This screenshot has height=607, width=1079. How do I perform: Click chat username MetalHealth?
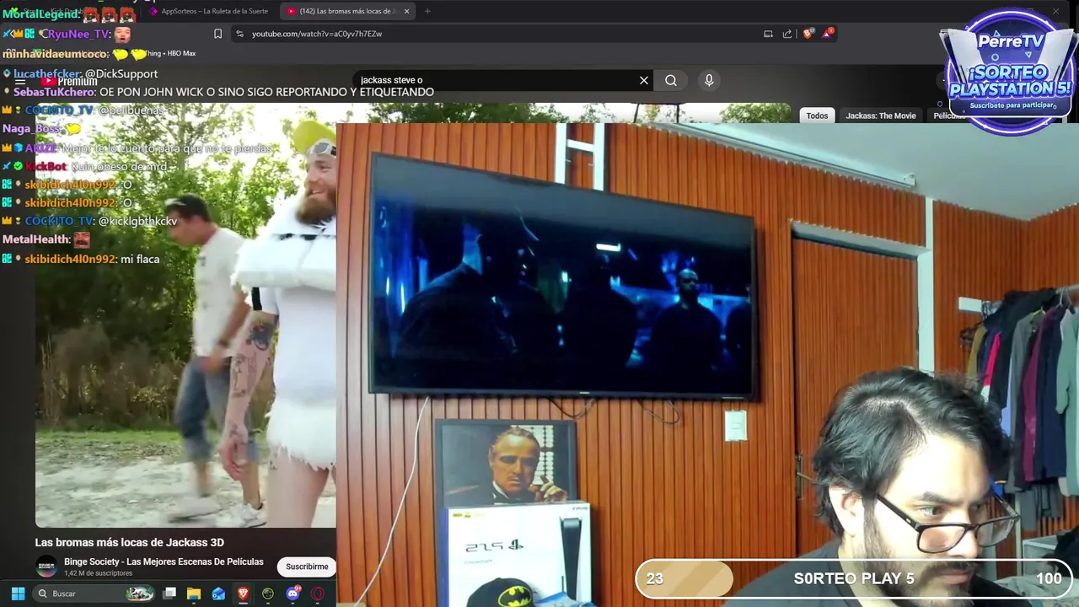[x=35, y=239]
